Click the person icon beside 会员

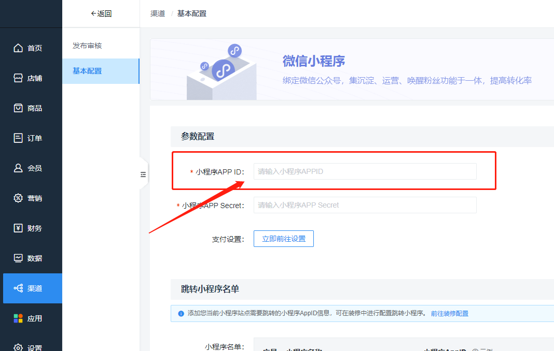click(x=18, y=168)
